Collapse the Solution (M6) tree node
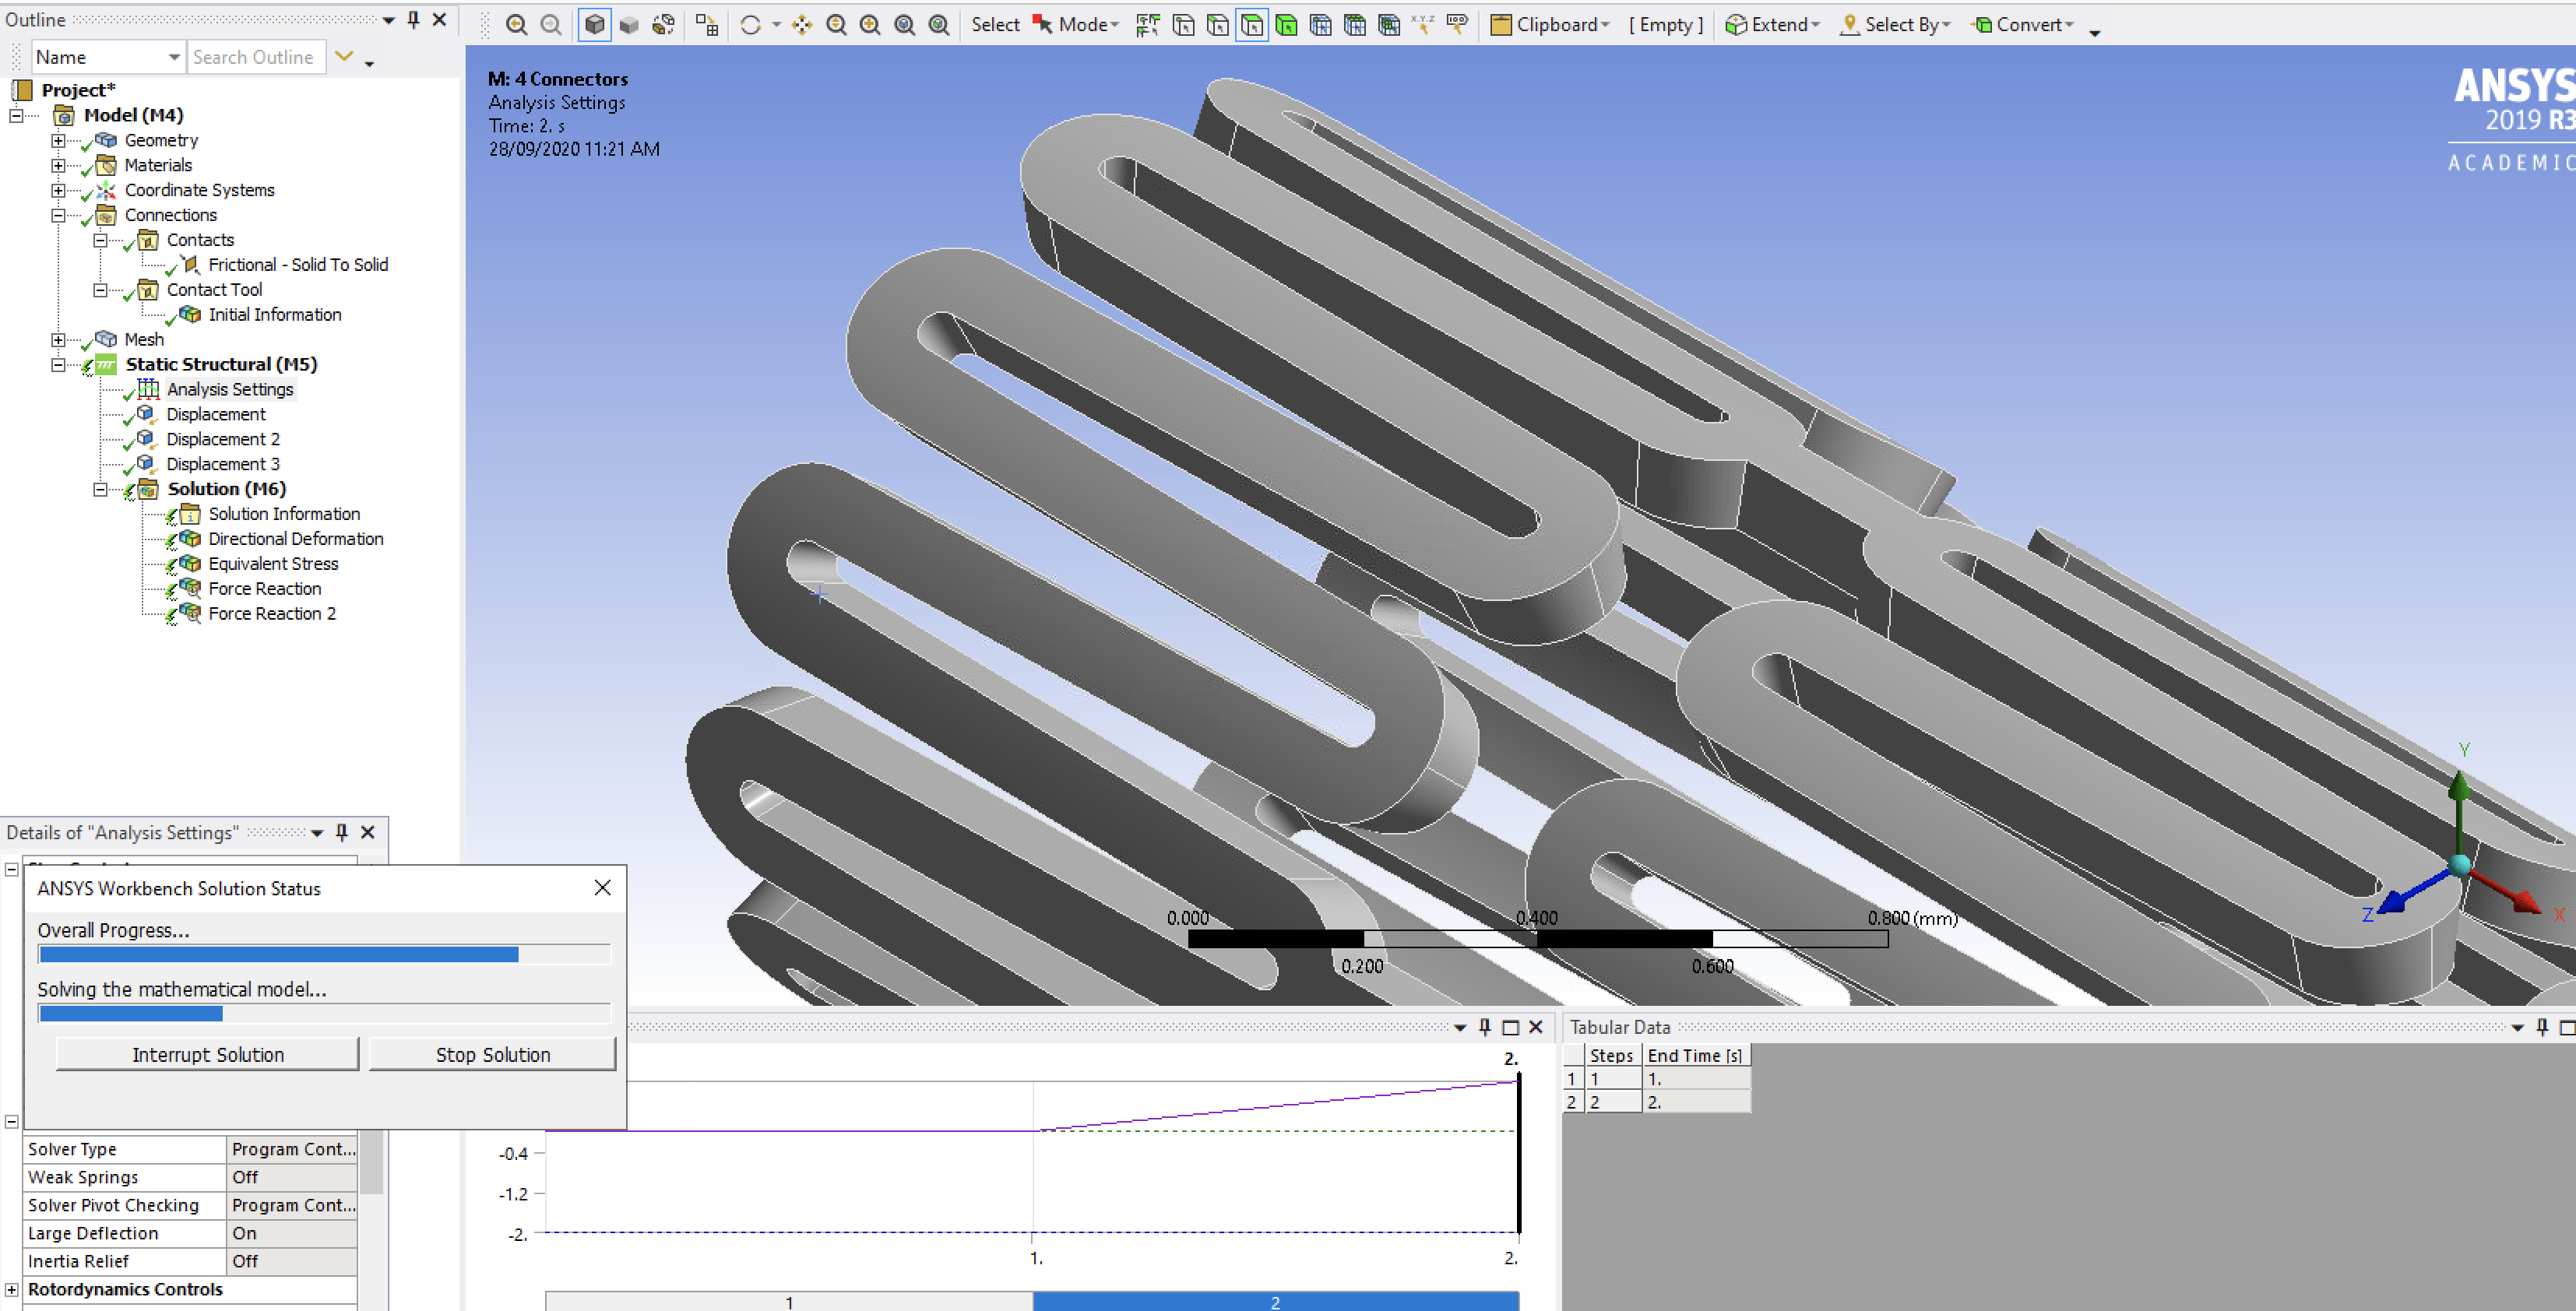This screenshot has width=2576, height=1311. tap(100, 489)
